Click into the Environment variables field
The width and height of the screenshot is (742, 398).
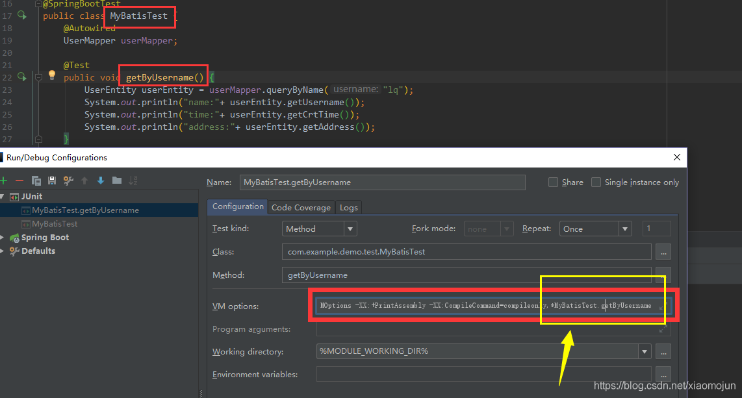click(483, 375)
